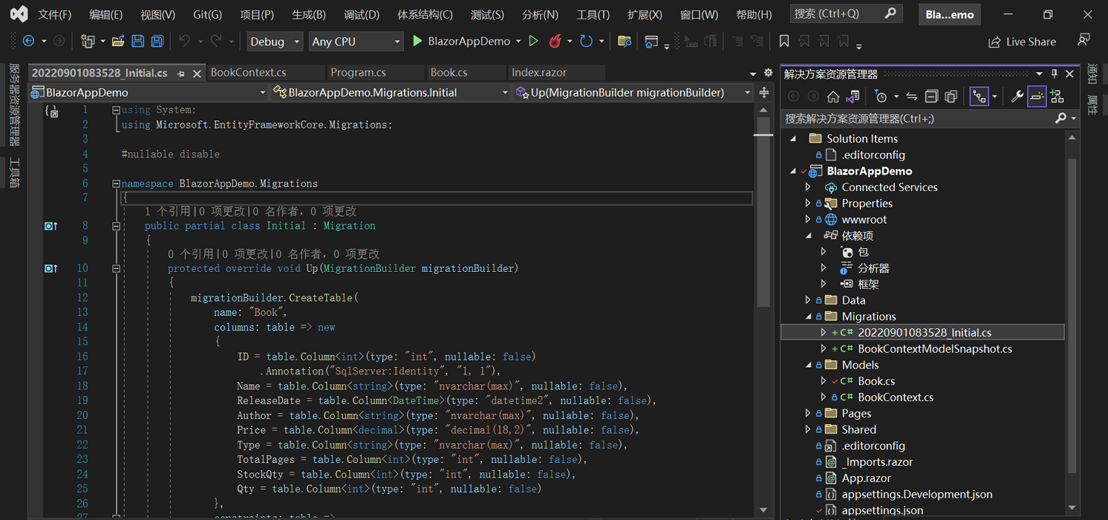Sync with active document arrows icon

coord(912,97)
